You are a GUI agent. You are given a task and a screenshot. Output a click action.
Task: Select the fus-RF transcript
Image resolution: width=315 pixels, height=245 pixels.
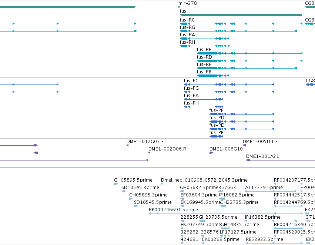249,53
